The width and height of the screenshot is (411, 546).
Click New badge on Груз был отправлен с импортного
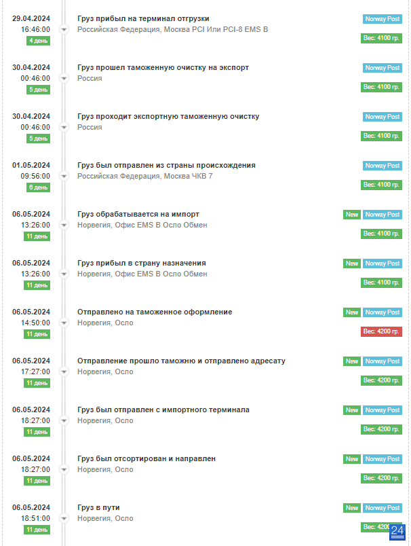tap(352, 410)
